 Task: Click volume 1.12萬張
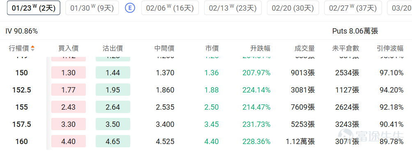(x=300, y=142)
